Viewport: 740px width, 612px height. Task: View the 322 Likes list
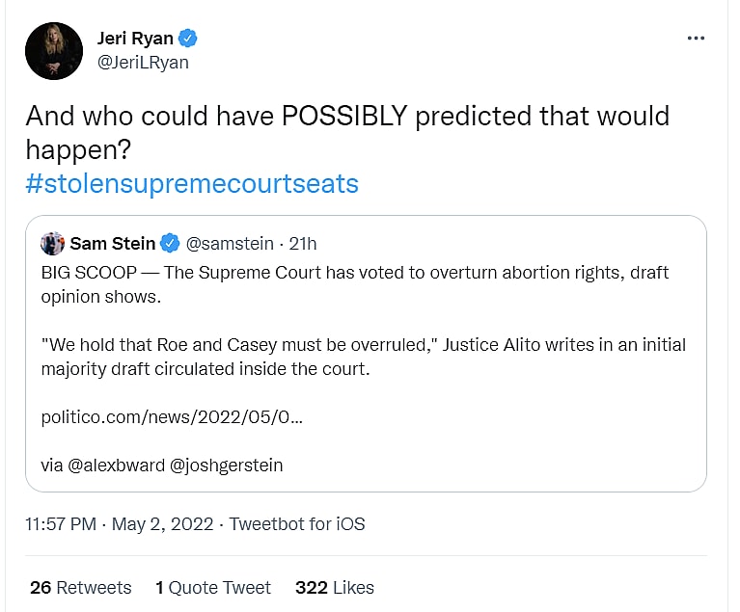[x=335, y=587]
